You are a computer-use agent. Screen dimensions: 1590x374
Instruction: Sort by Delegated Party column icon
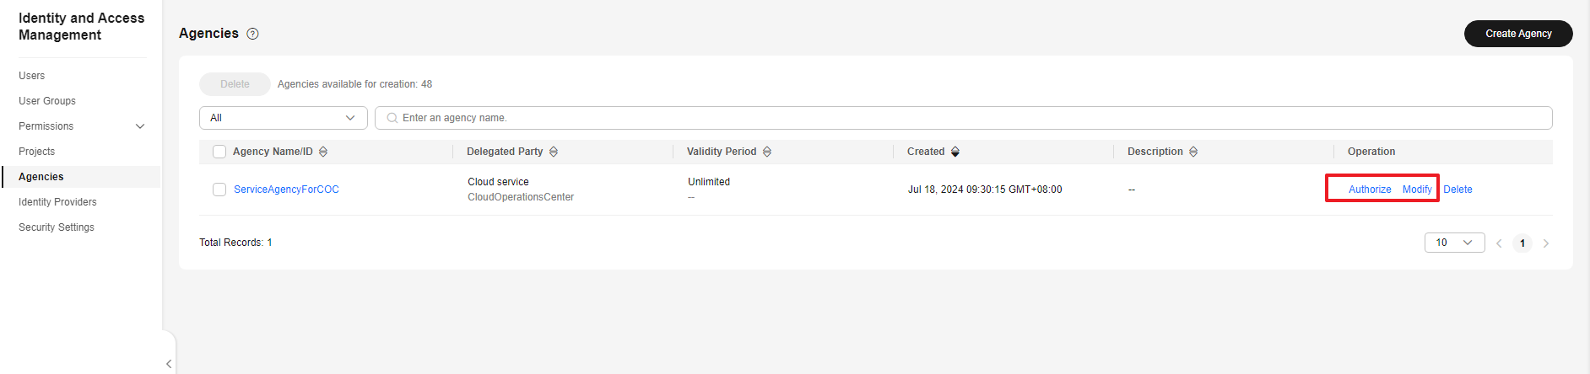point(554,152)
